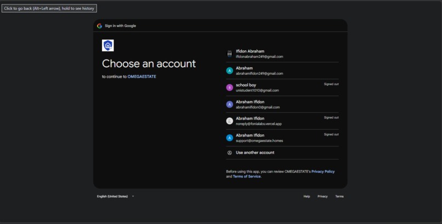Click Signed out label for noreply@fonialabs.vercel.app
442x224 pixels.
click(x=331, y=117)
